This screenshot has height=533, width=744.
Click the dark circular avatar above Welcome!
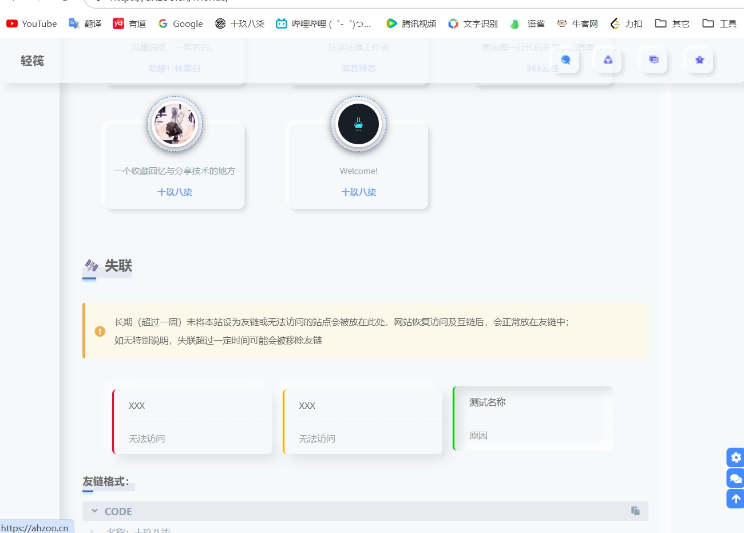358,124
